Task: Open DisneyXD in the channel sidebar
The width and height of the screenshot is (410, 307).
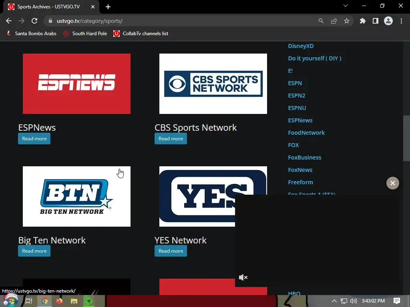Action: tap(301, 46)
